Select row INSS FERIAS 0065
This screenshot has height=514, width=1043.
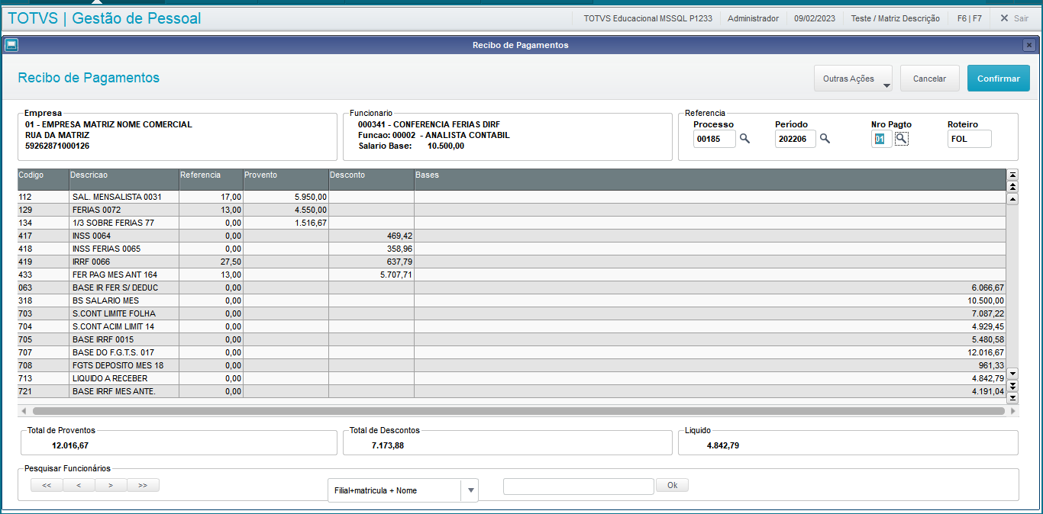click(x=512, y=249)
